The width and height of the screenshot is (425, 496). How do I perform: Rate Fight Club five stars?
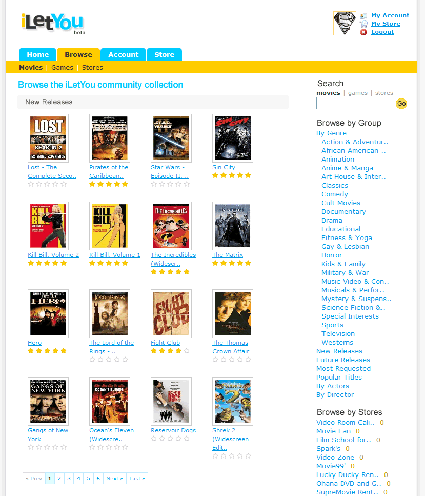pos(187,351)
